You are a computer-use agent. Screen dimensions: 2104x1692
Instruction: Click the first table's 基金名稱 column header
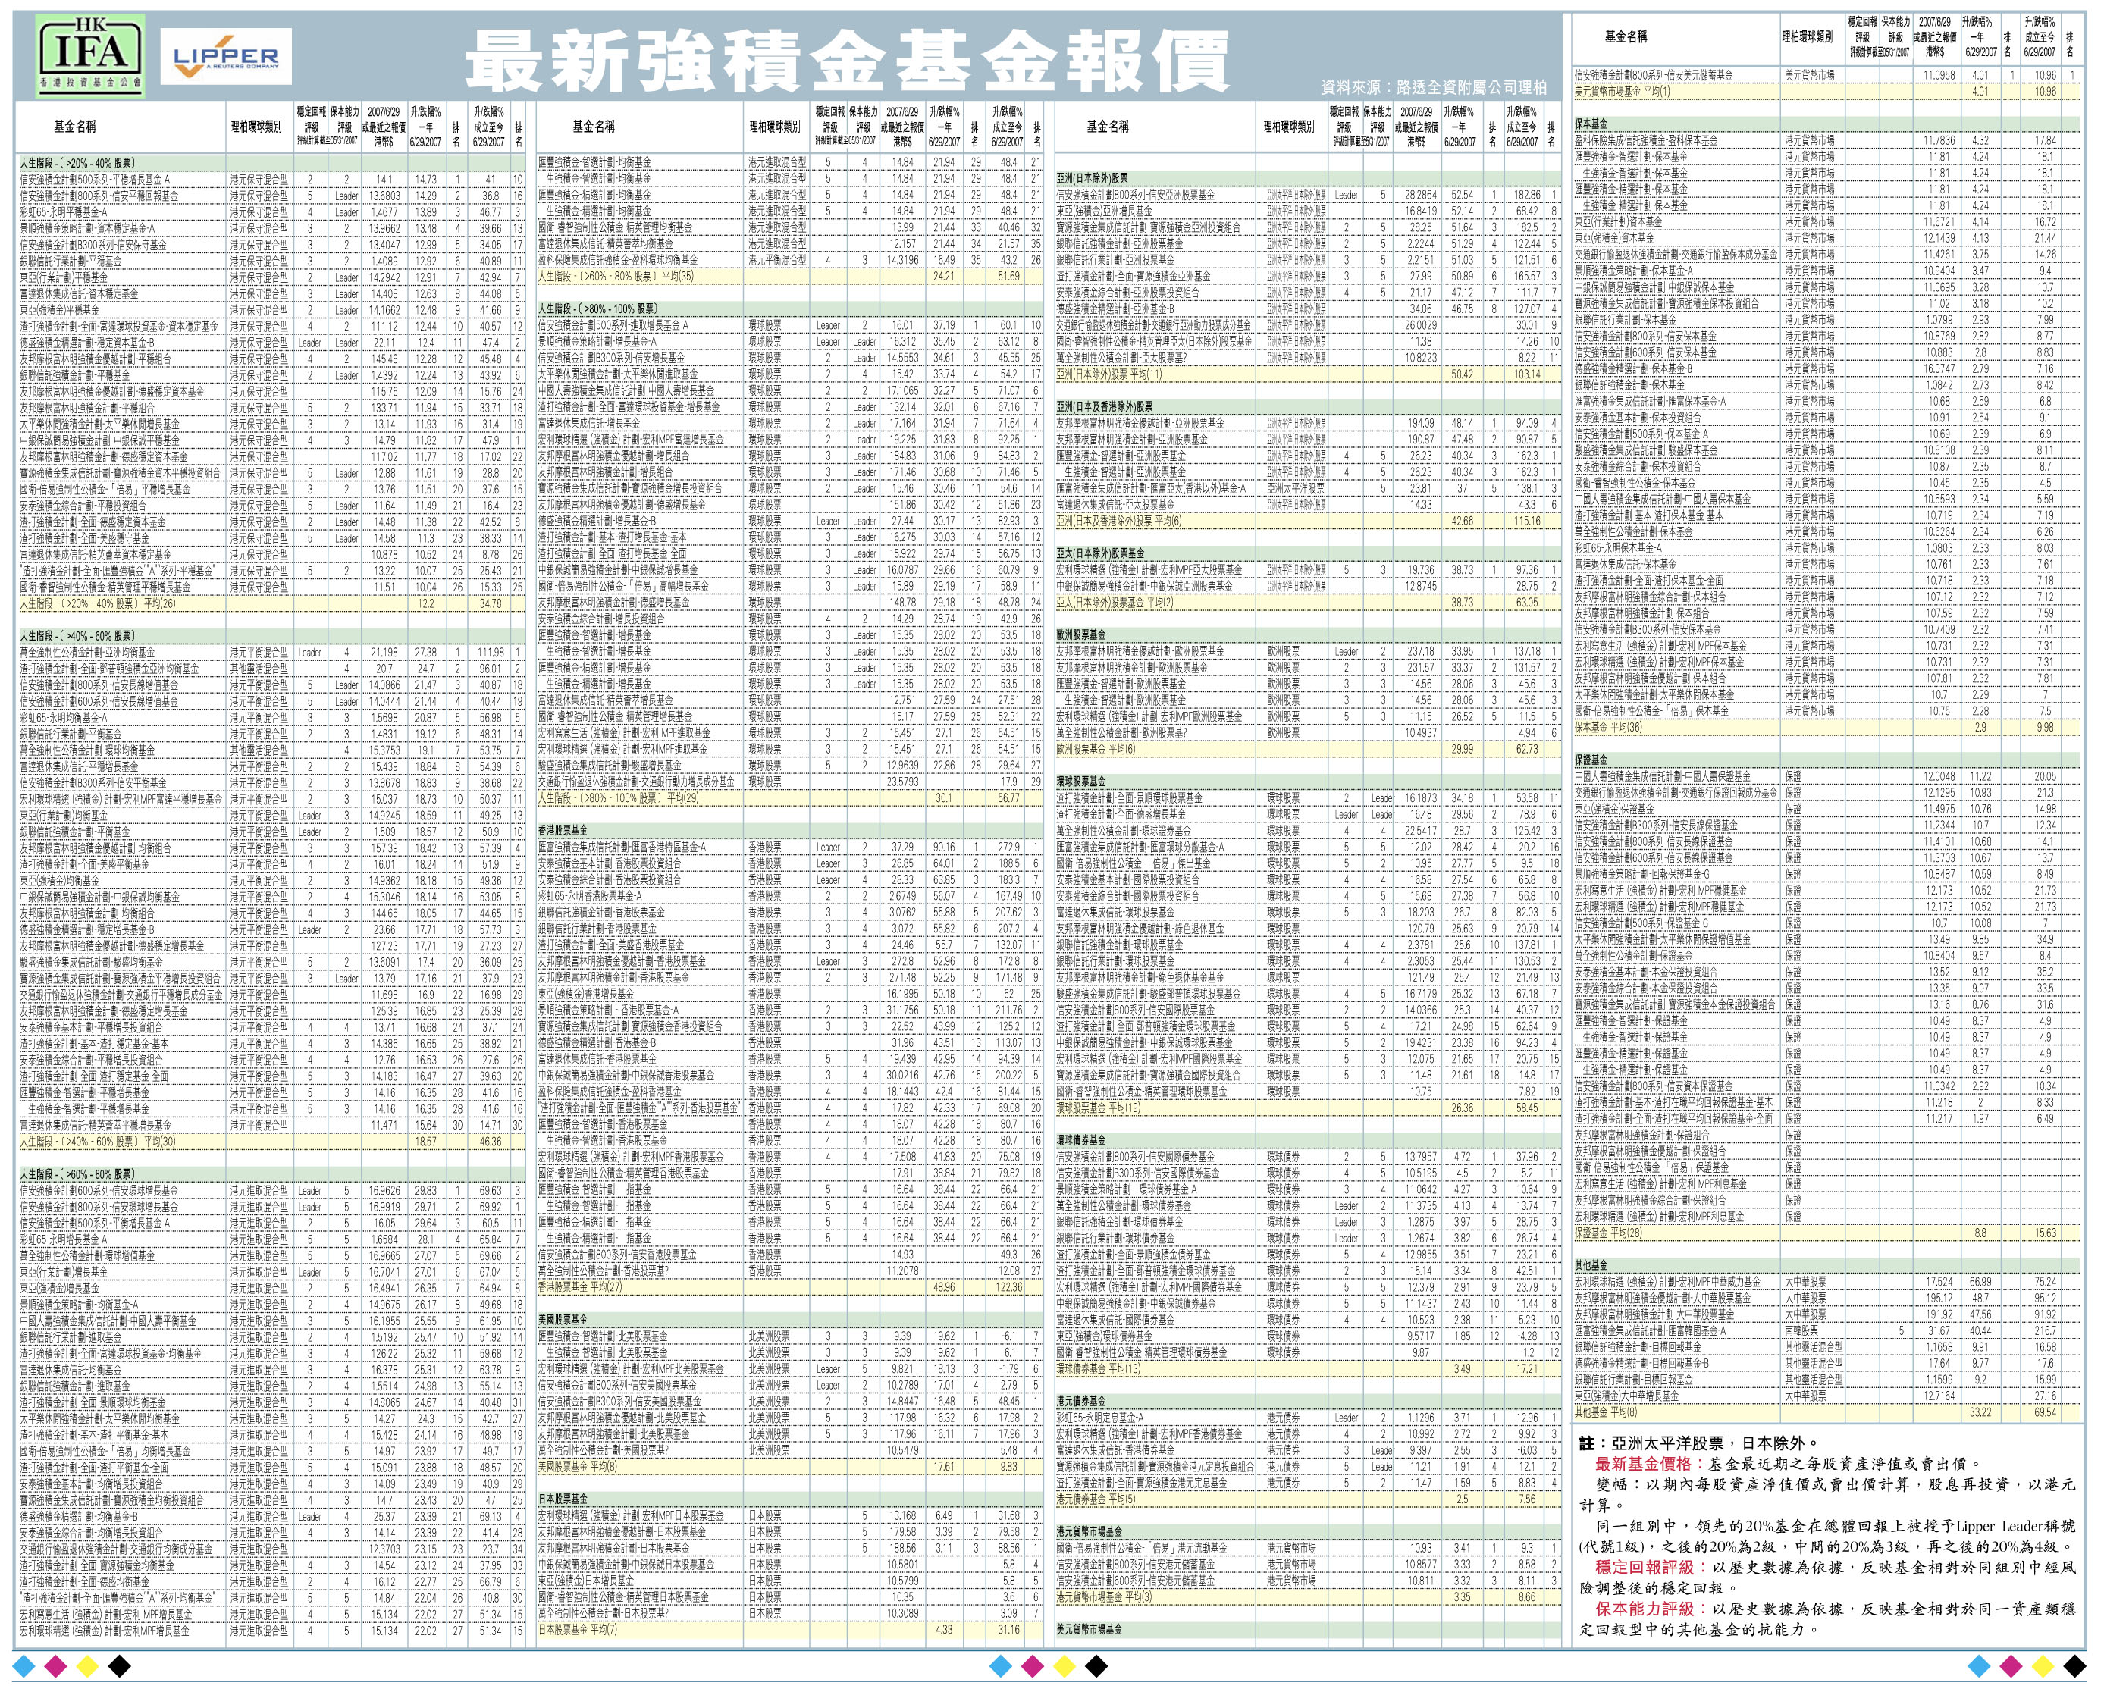75,127
